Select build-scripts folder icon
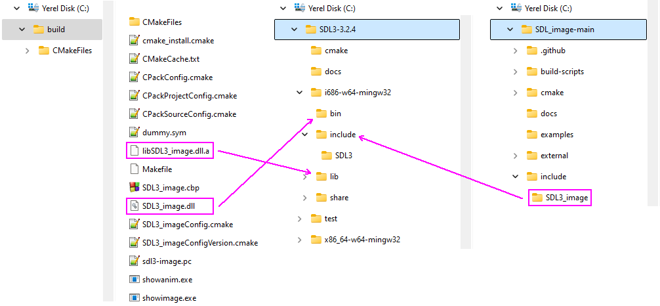Viewport: 660px width, 306px height. (x=533, y=72)
